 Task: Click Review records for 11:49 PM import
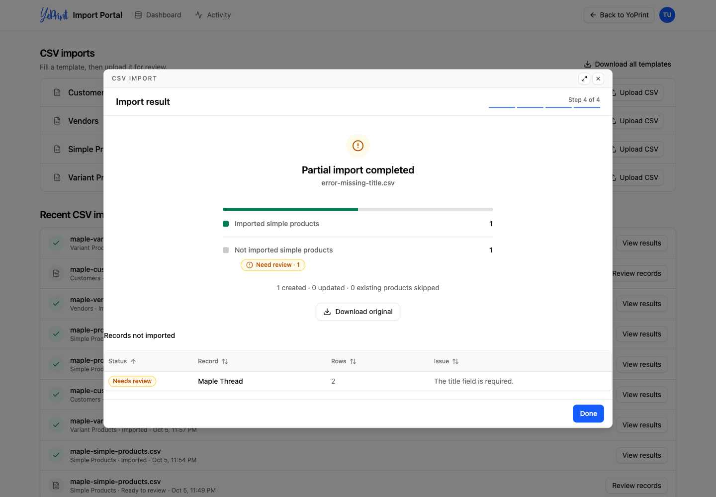tap(636, 486)
